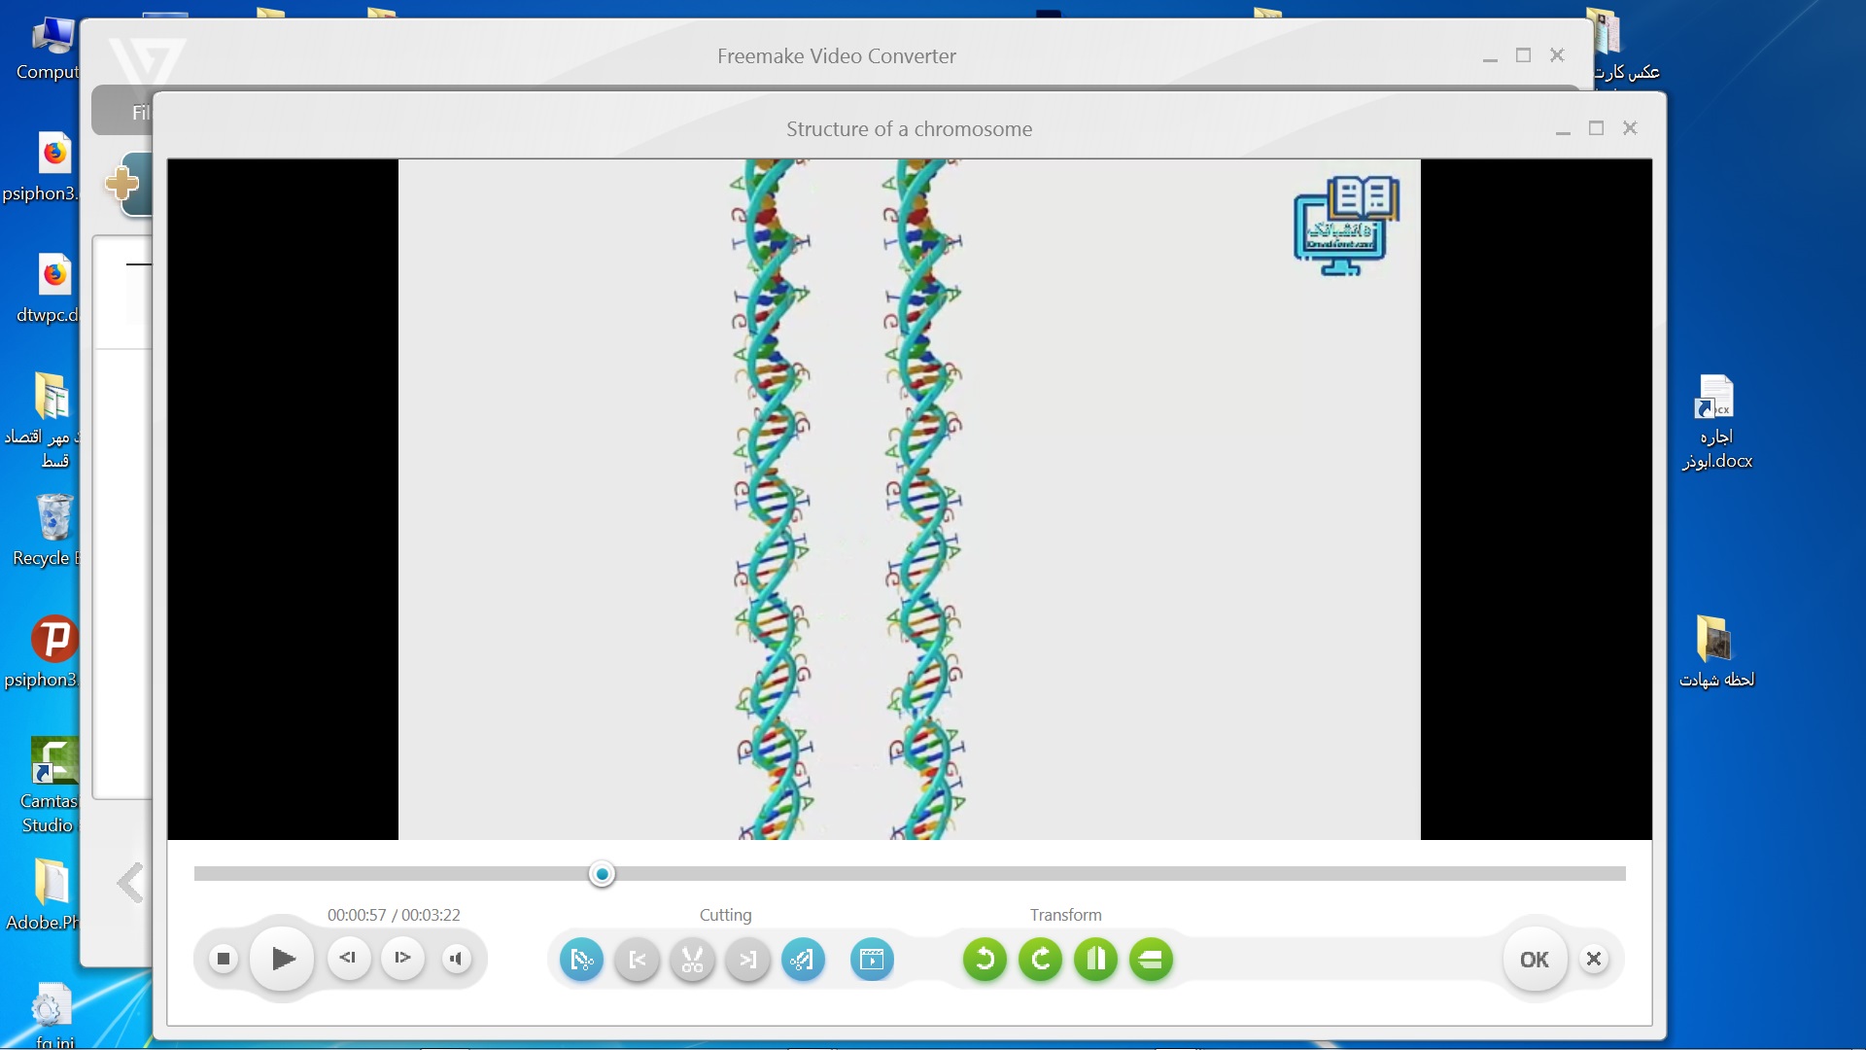Flip the video vertically (green vertical-bars icon)

pyautogui.click(x=1096, y=960)
